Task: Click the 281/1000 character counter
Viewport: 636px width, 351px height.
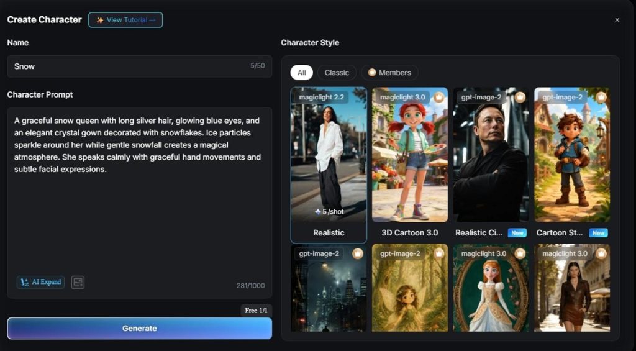Action: [251, 286]
